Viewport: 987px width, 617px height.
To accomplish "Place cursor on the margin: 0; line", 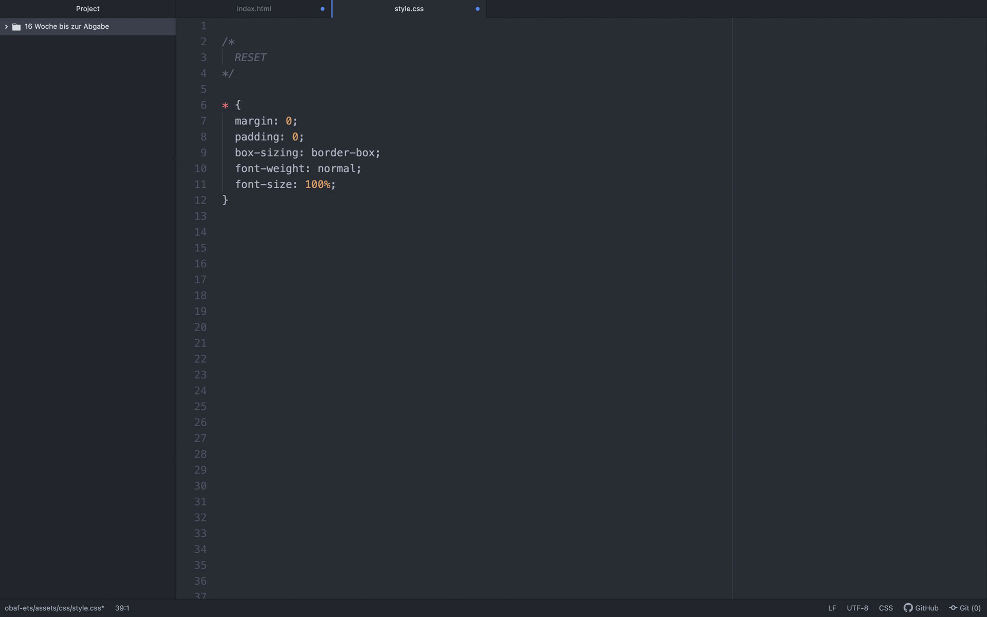I will point(266,121).
